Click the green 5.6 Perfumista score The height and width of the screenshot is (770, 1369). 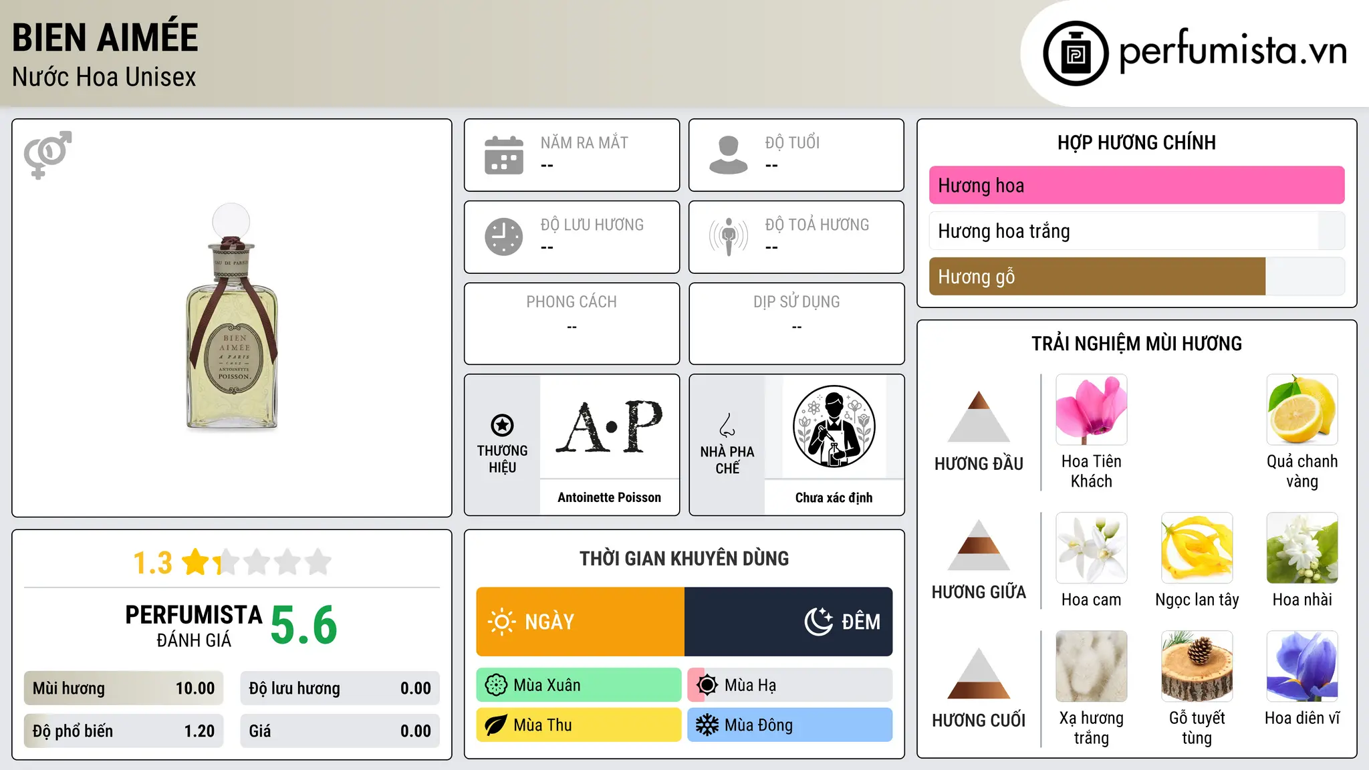304,626
